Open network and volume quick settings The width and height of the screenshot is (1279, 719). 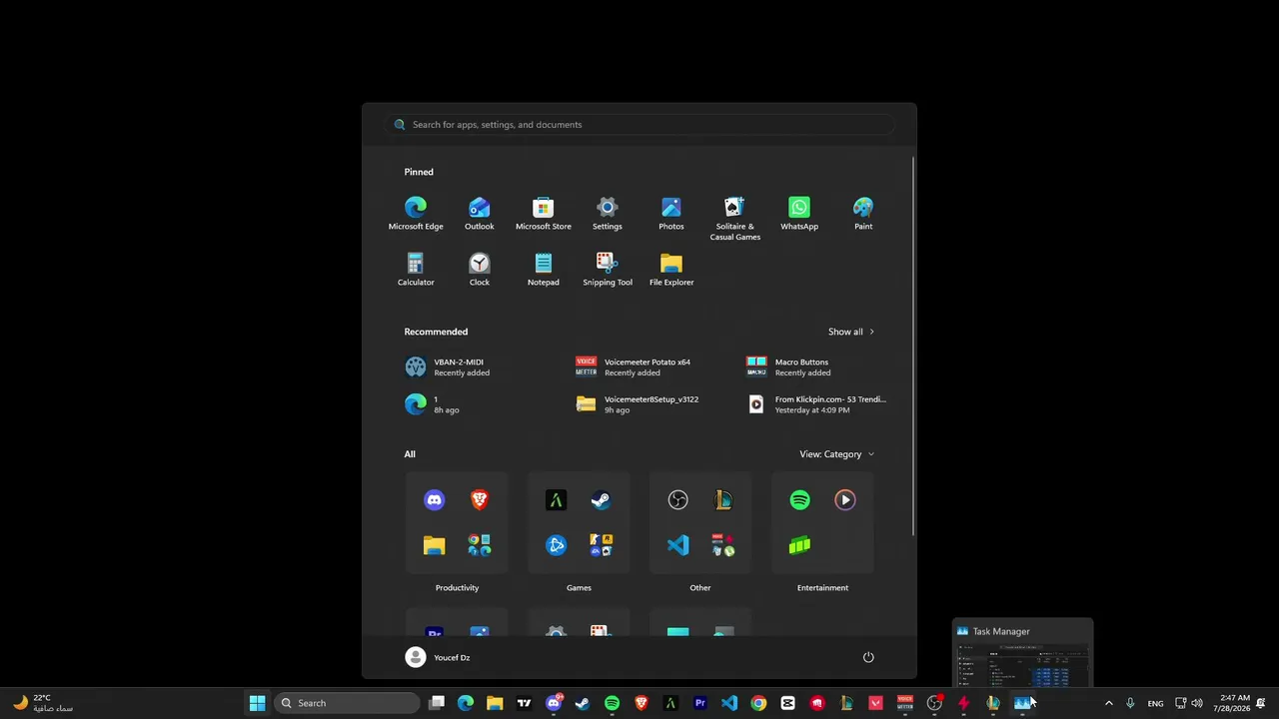click(1189, 703)
